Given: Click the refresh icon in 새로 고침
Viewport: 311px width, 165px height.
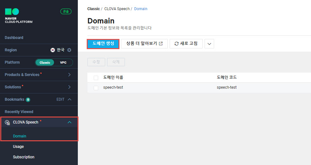Looking at the screenshot, I should click(177, 44).
